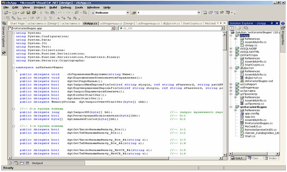Open the Debug menu
This screenshot has height=172, width=287.
[66, 7]
